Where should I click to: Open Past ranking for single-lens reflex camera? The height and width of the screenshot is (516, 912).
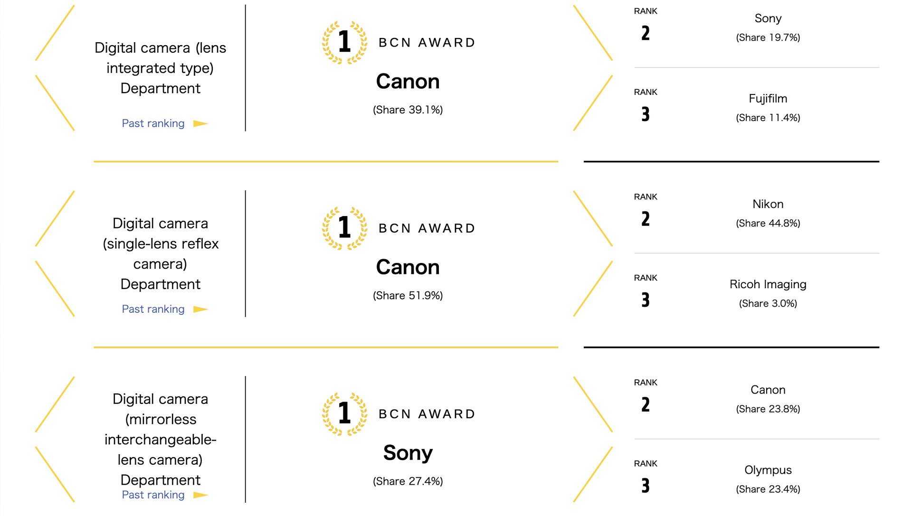click(x=153, y=309)
